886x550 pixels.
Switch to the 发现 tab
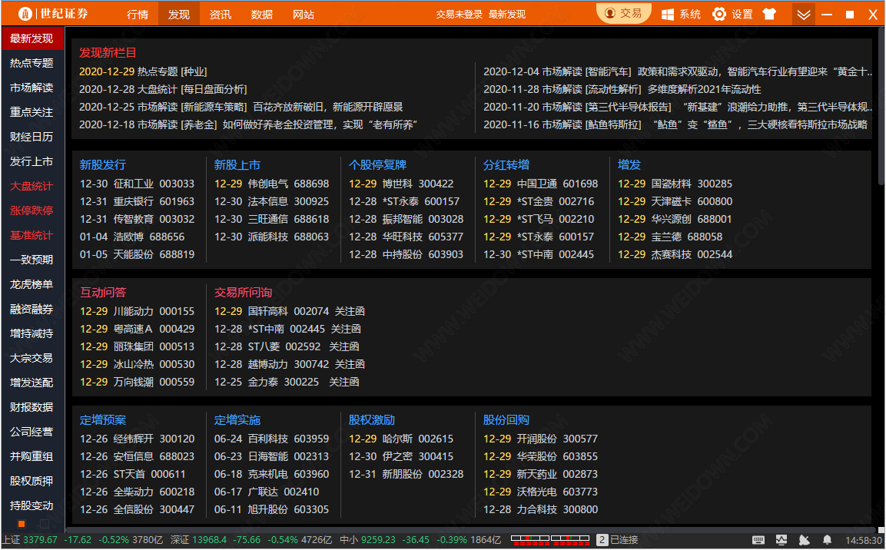pos(178,14)
